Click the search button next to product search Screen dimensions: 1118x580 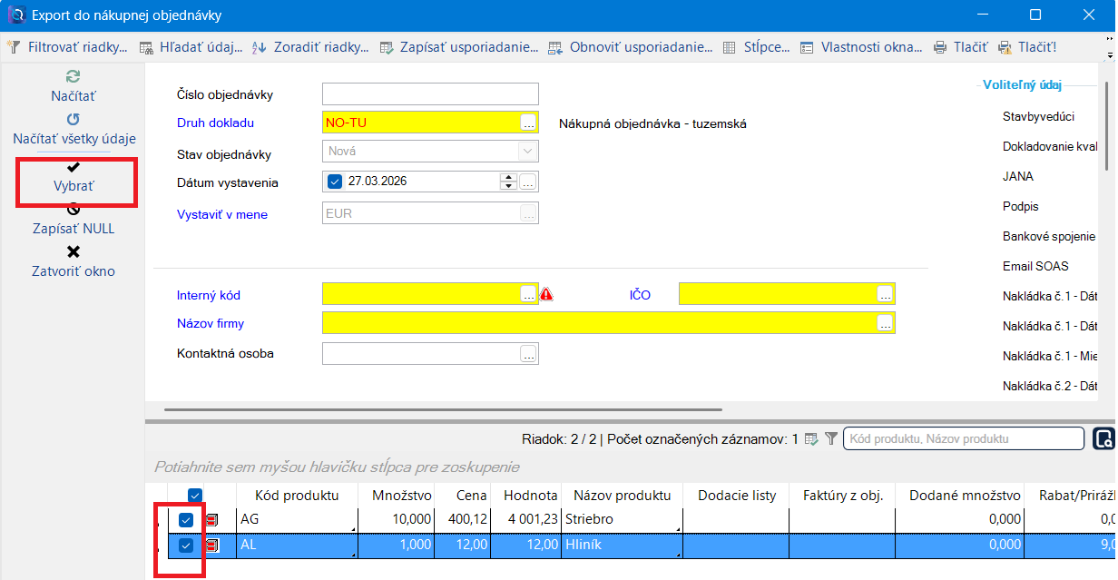coord(1103,439)
